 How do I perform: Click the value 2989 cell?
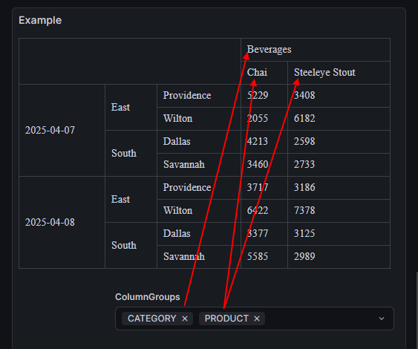pos(339,256)
